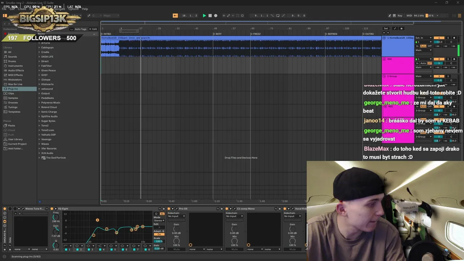The image size is (464, 261).
Task: Click the browser Edit button
Action: pyautogui.click(x=93, y=29)
